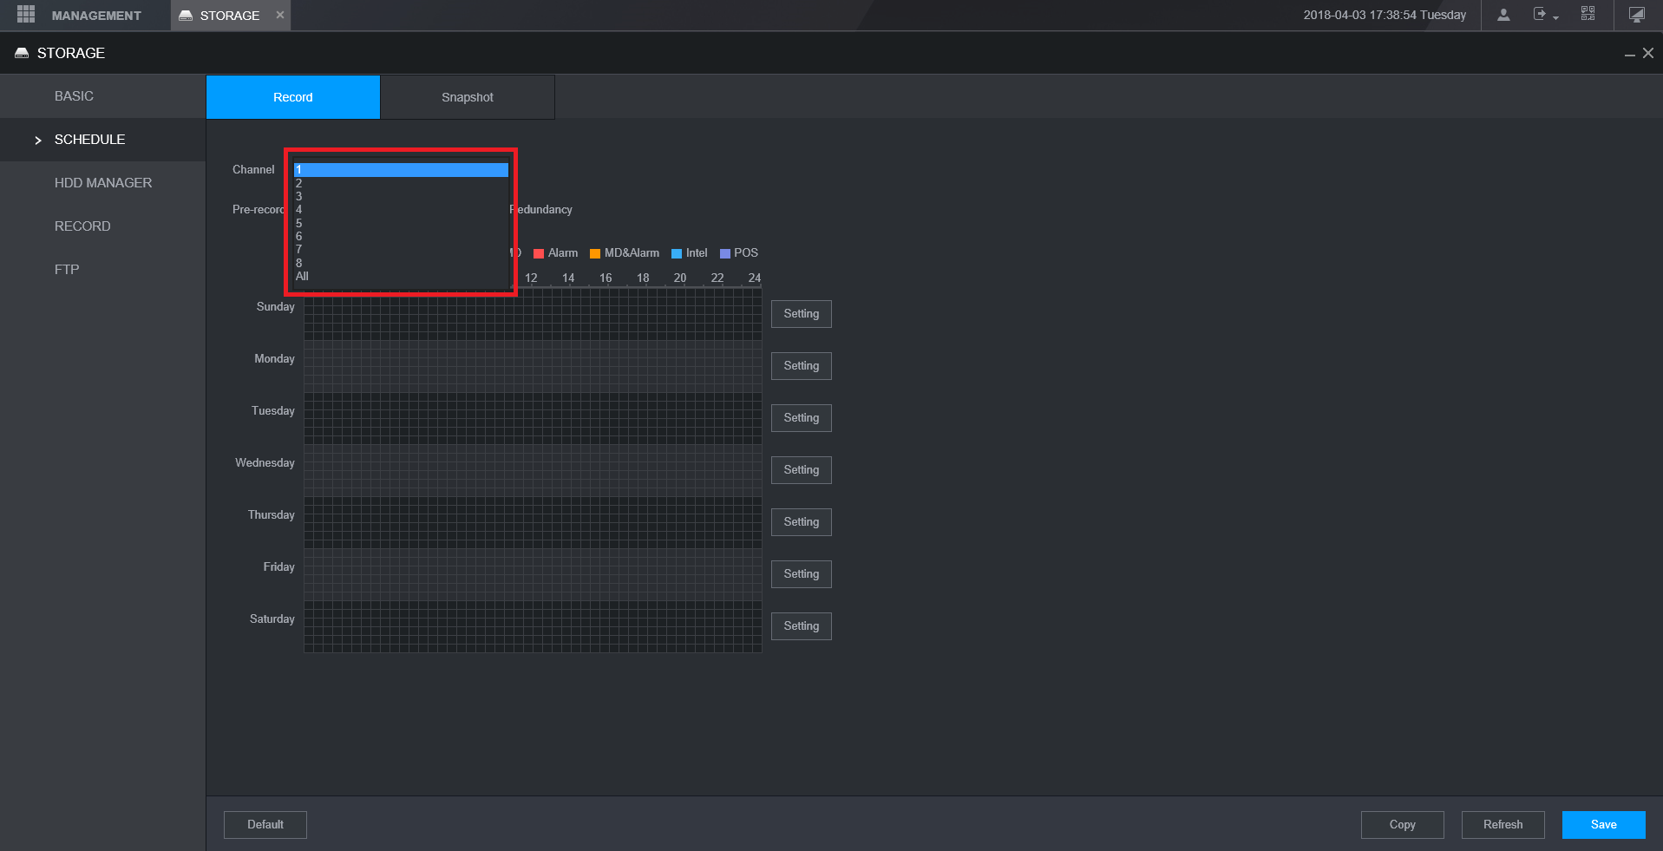Click Setting button for Wednesday
Viewport: 1663px width, 851px height.
(802, 470)
